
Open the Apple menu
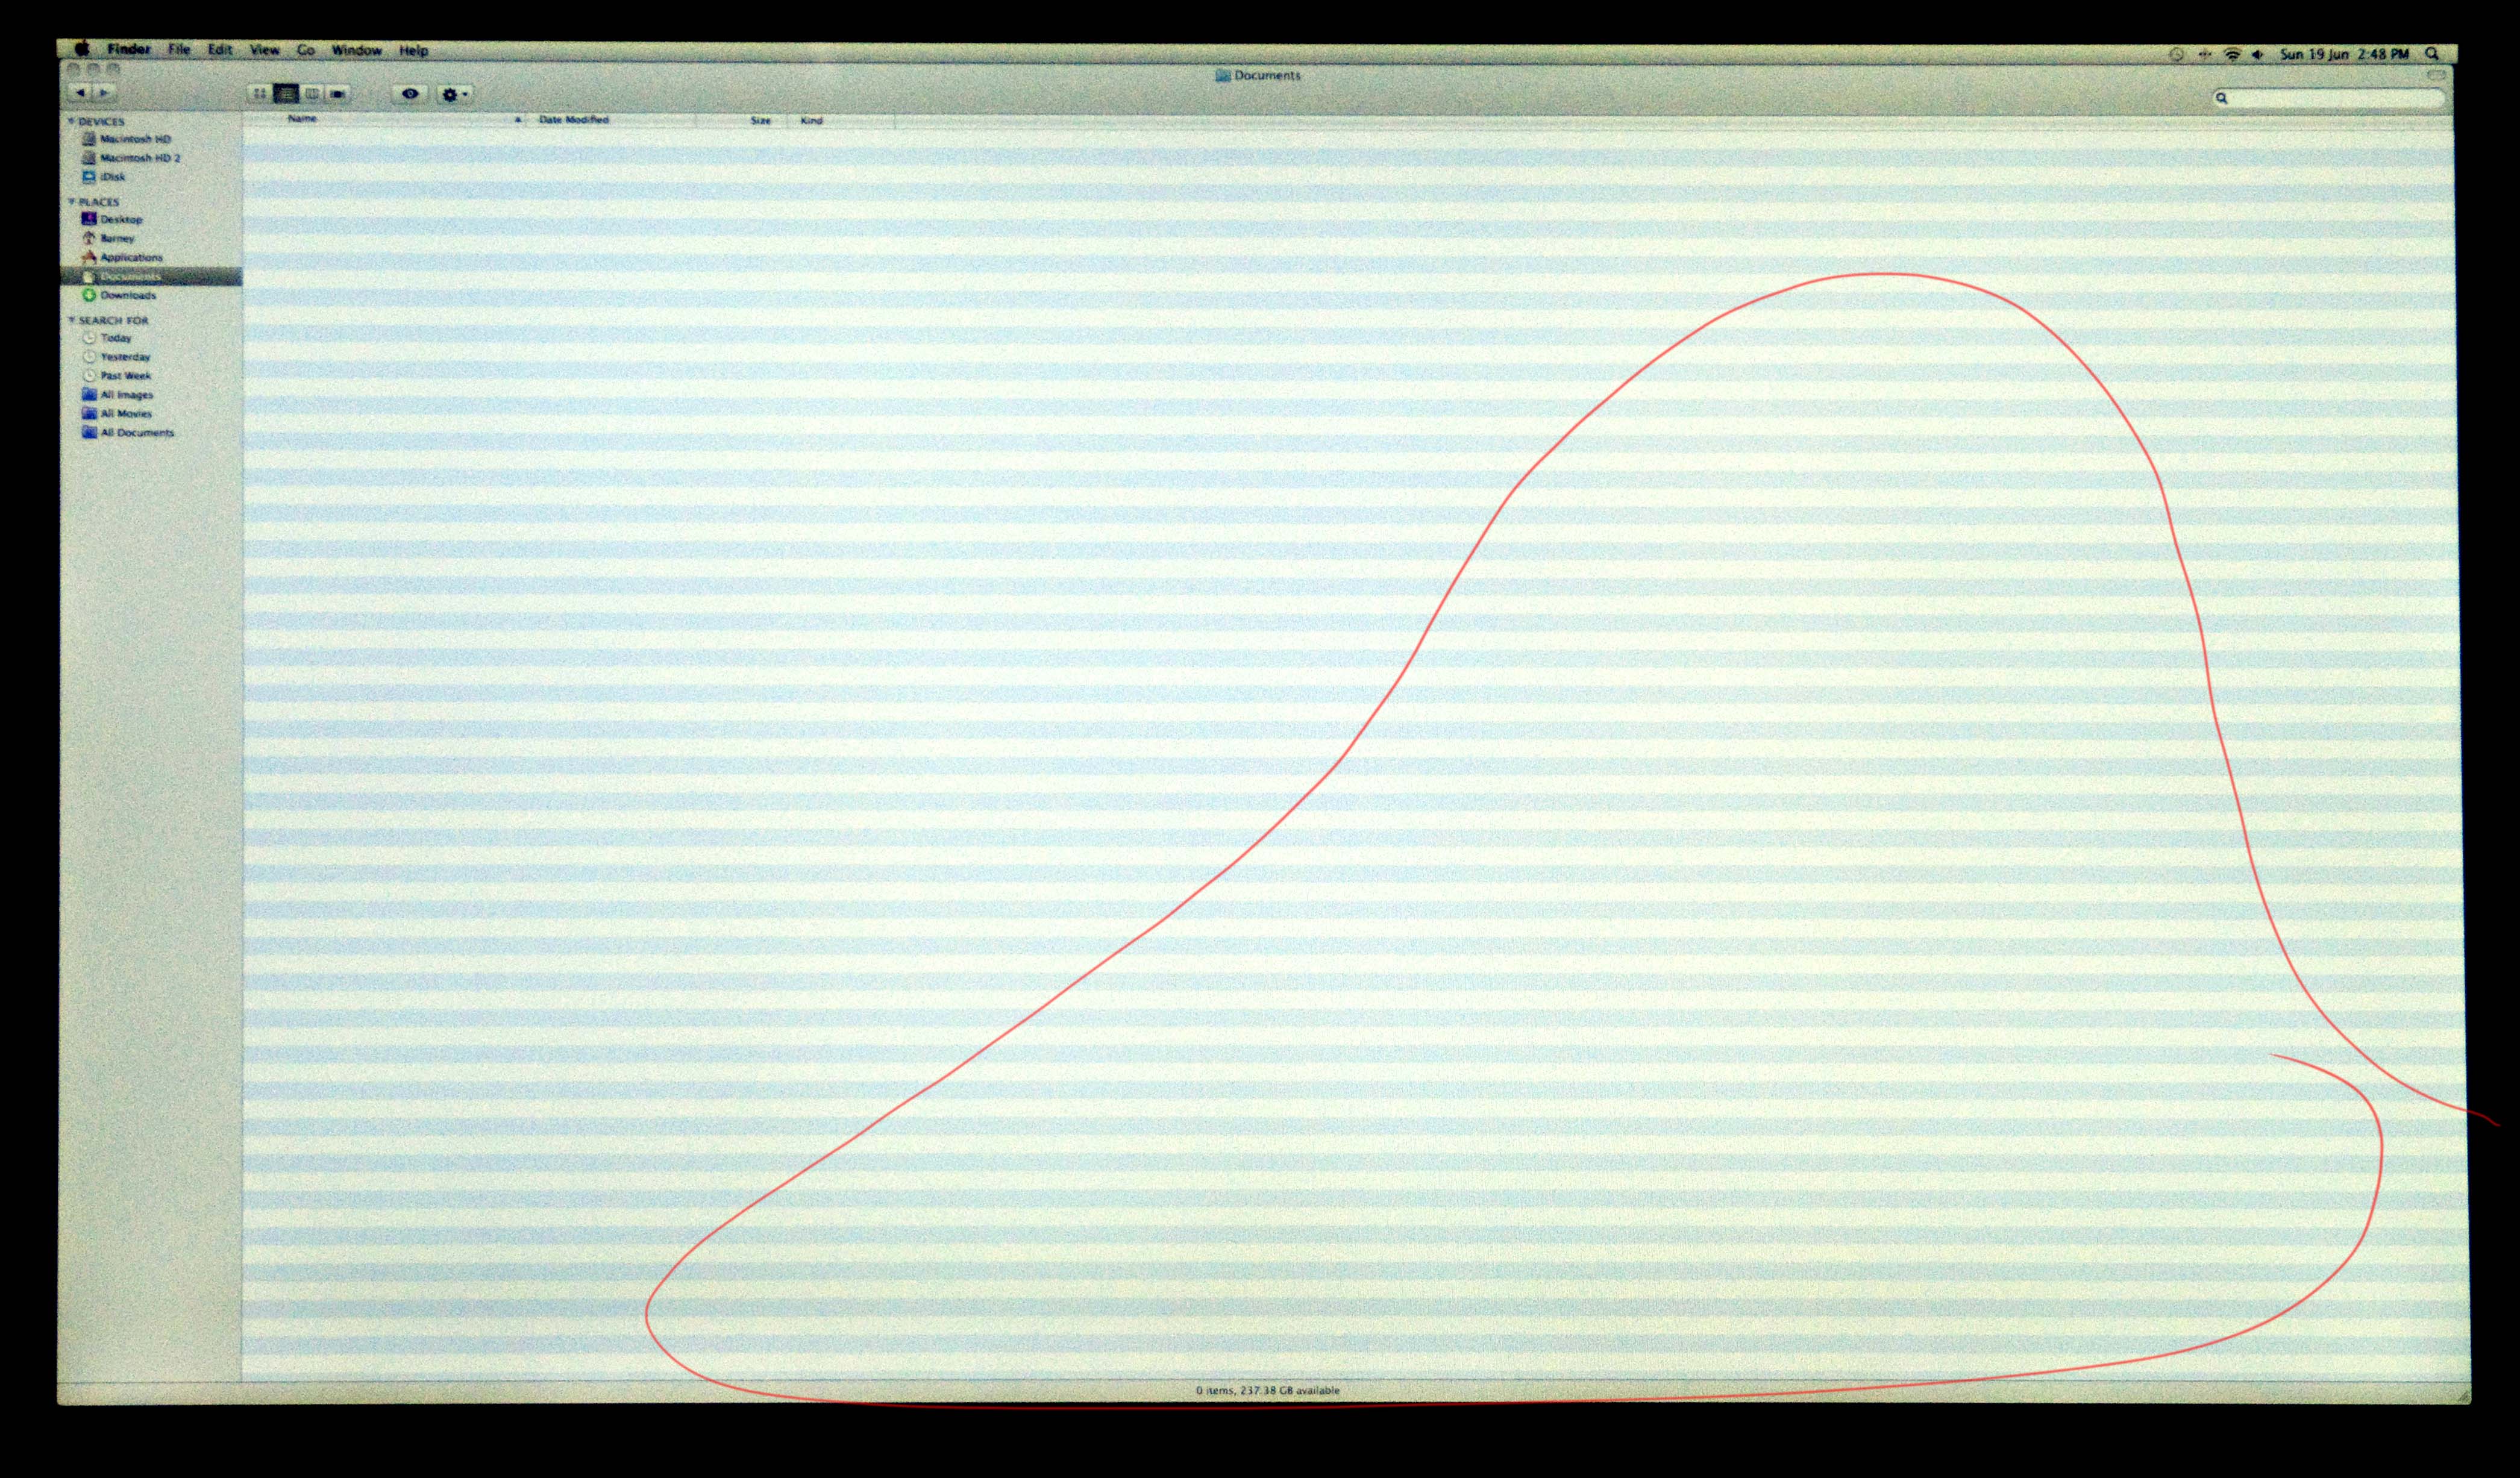coord(82,48)
